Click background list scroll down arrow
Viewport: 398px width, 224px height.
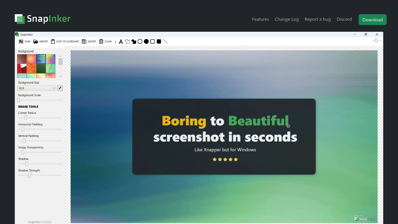pos(61,76)
